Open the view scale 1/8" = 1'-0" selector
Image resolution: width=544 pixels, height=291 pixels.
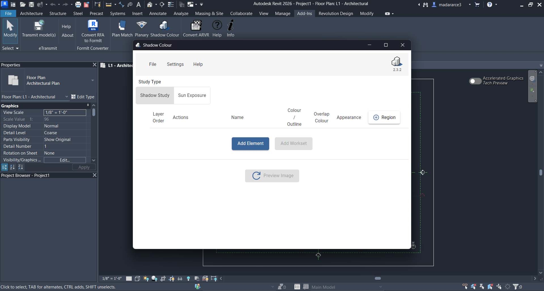(112, 279)
